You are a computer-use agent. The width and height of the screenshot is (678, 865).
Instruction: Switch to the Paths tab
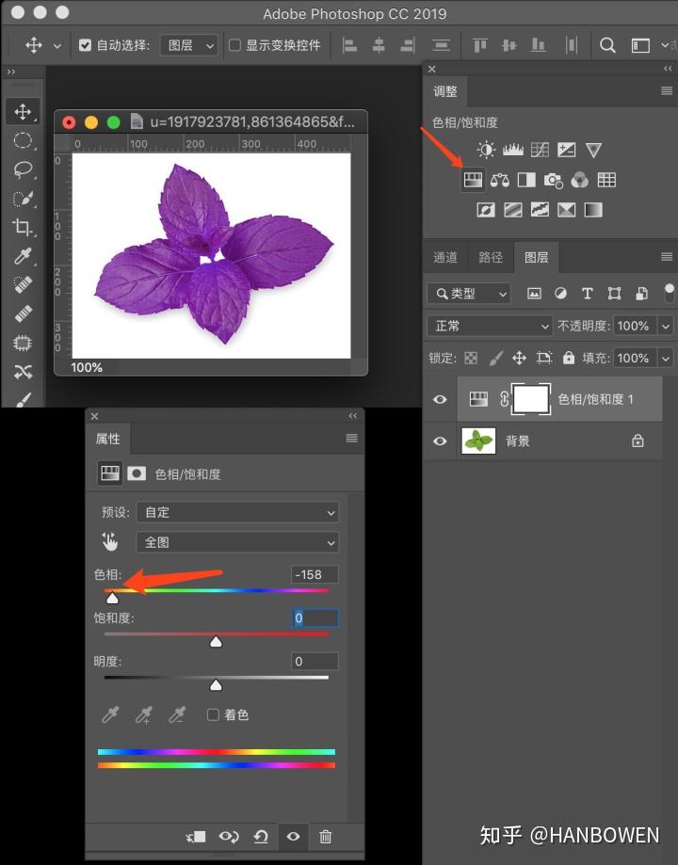pyautogui.click(x=491, y=257)
